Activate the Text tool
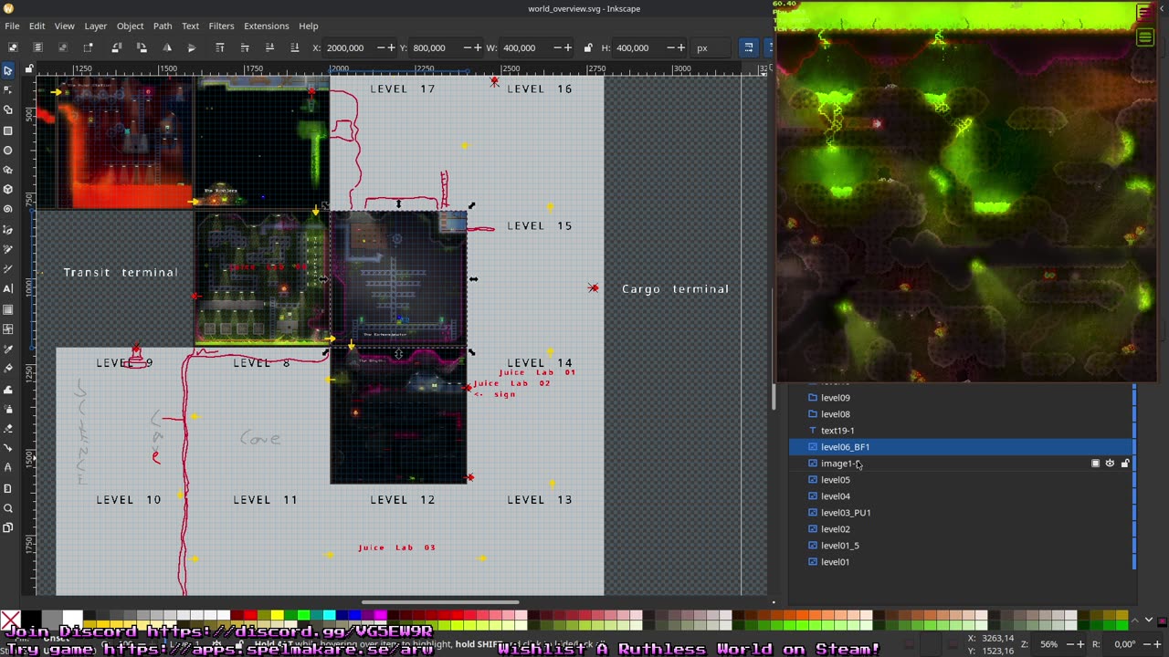 8,288
